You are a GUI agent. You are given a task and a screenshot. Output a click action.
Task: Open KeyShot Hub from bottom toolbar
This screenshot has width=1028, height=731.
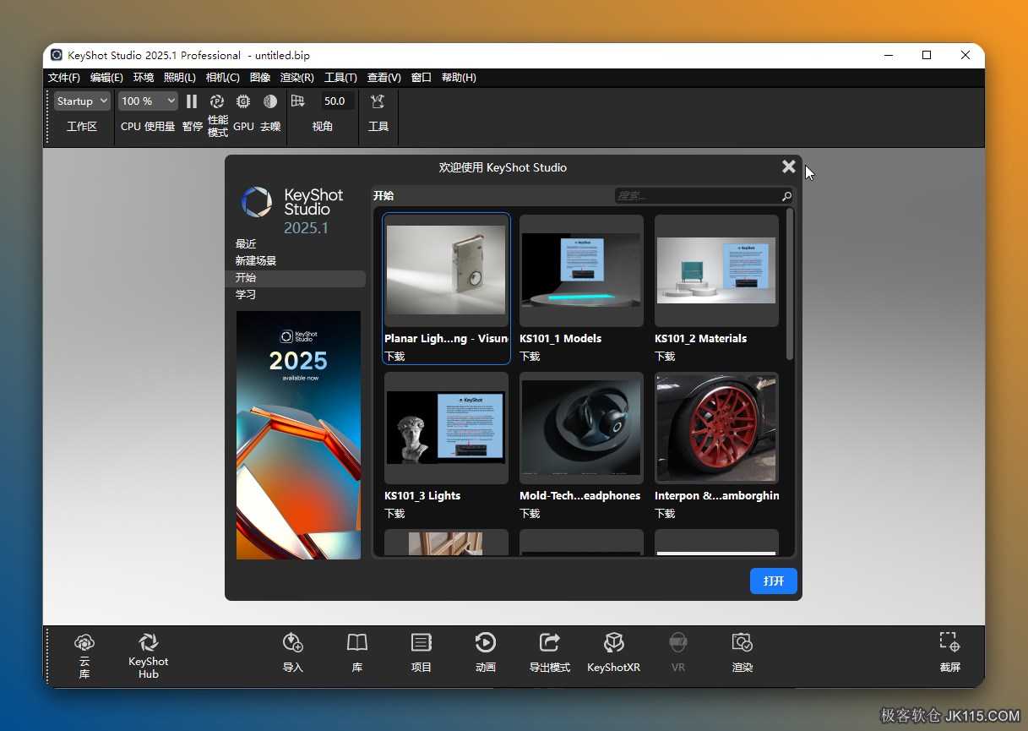point(149,654)
